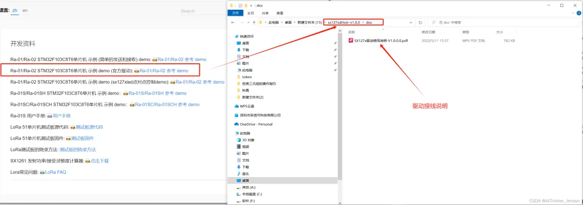Image resolution: width=583 pixels, height=205 pixels.
Task: Open Ra-01/Ra-02 demo link in the 简单的发送和接收 row
Action: [182, 59]
